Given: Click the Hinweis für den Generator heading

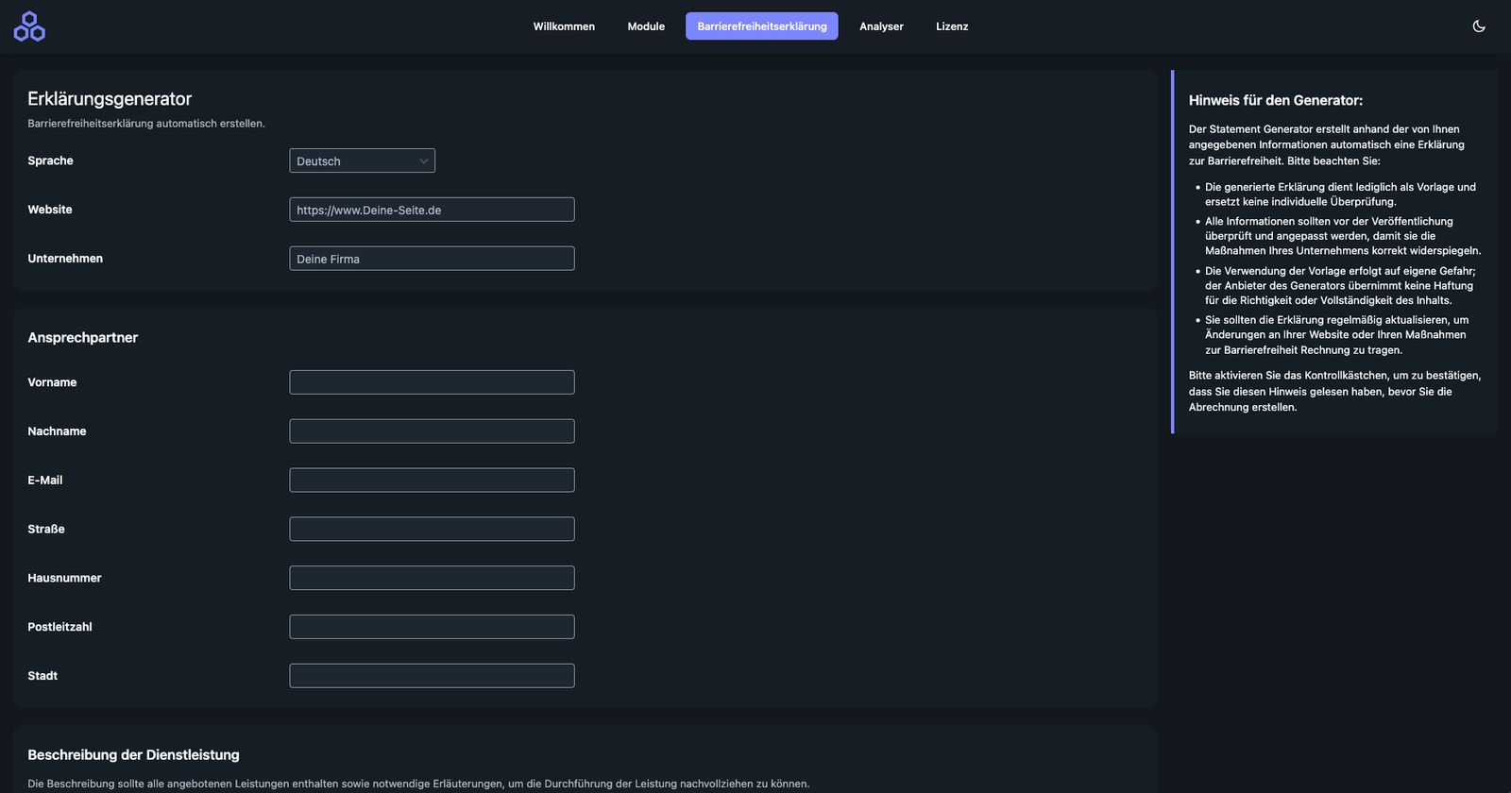Looking at the screenshot, I should [x=1275, y=100].
